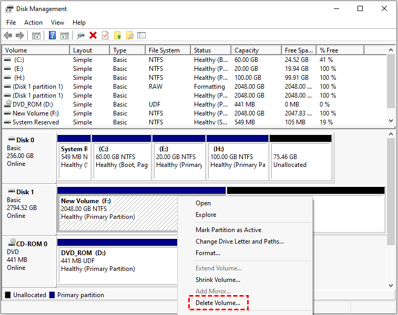
Task: Select Shrink Volume in context menu
Action: tap(218, 280)
